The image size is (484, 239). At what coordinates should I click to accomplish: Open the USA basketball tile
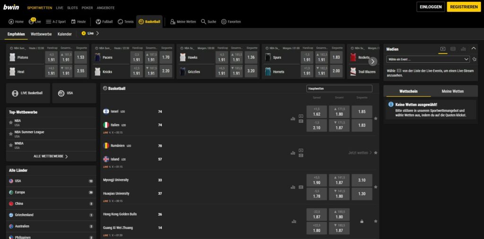[x=74, y=93]
